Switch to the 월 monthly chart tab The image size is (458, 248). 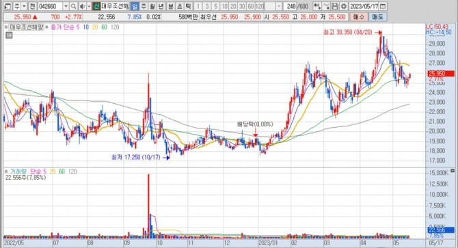point(152,6)
